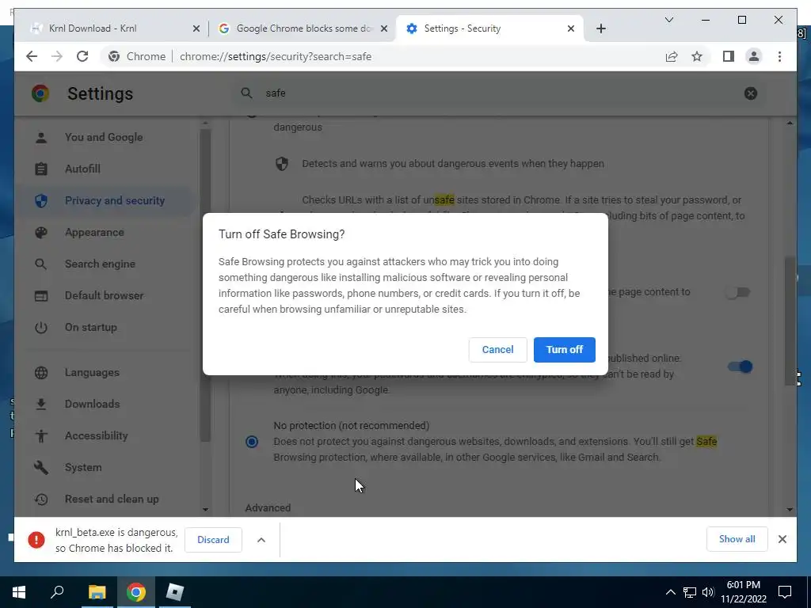Open Show all downloads
This screenshot has height=608, width=811.
point(737,538)
